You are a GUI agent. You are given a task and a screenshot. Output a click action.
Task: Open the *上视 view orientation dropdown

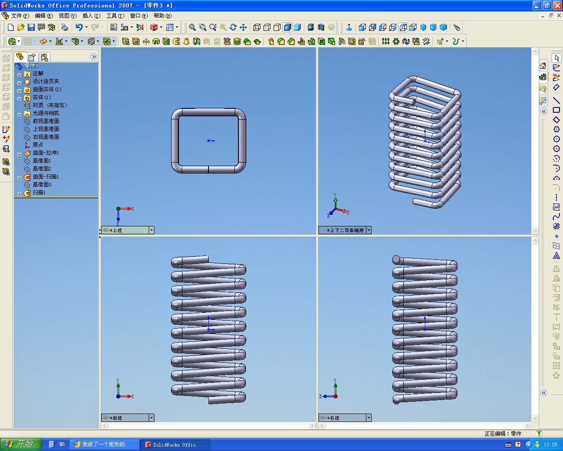coord(151,230)
